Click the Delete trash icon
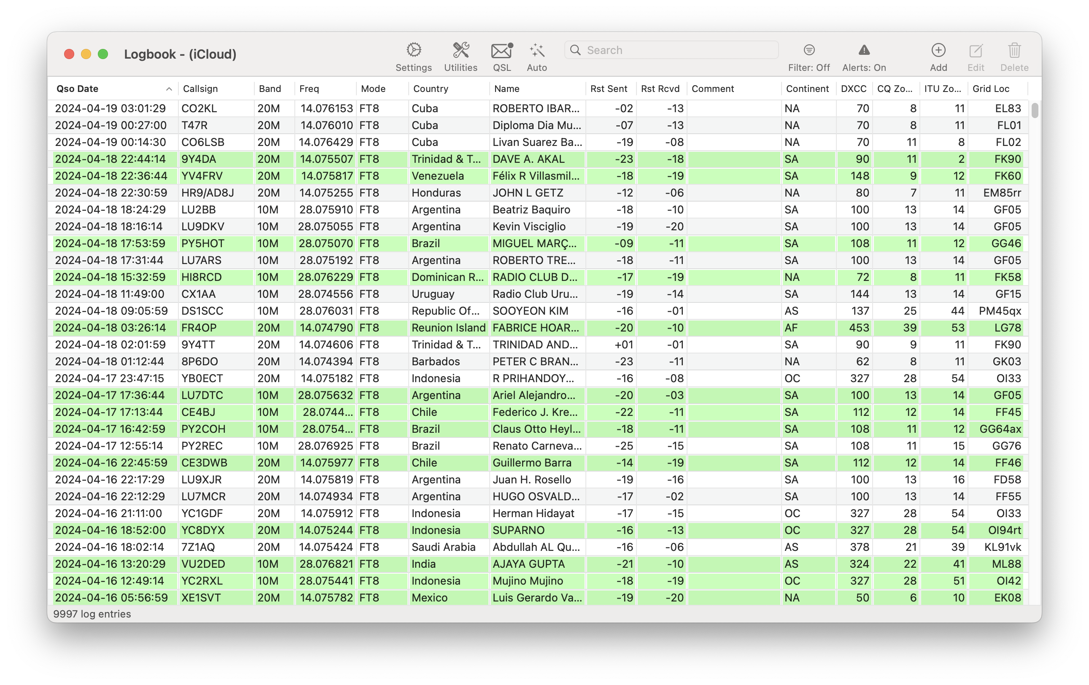 click(x=1014, y=50)
